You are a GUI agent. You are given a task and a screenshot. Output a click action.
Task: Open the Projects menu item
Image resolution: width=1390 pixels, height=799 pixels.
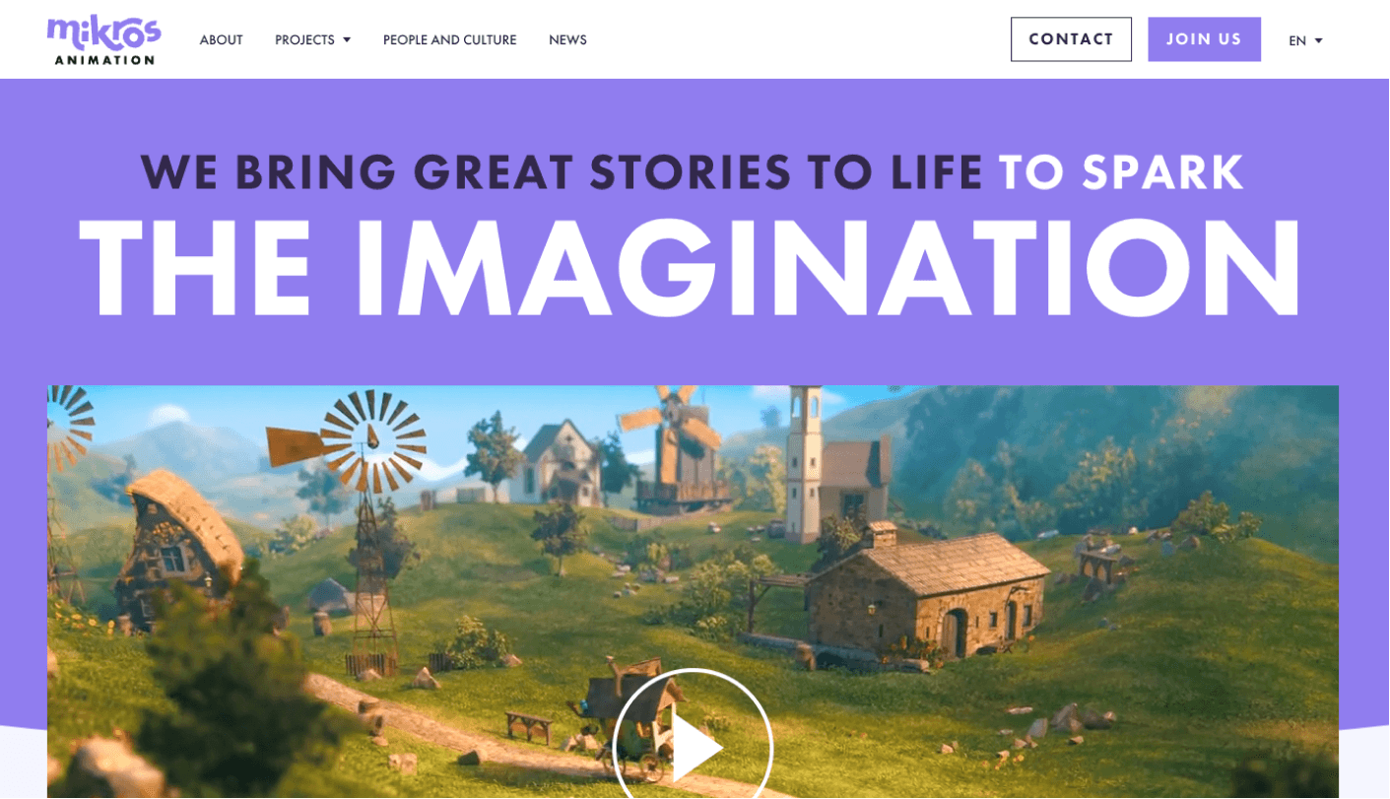(304, 40)
